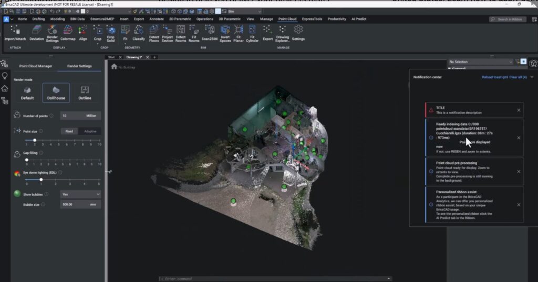The height and width of the screenshot is (282, 538).
Task: Set point size to Adaptive
Action: [x=90, y=131]
